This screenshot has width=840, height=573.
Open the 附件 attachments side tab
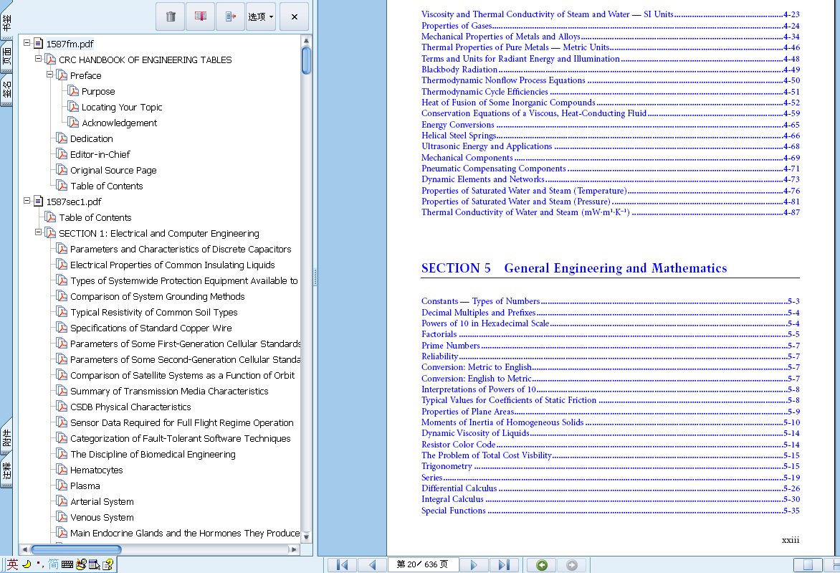6,437
